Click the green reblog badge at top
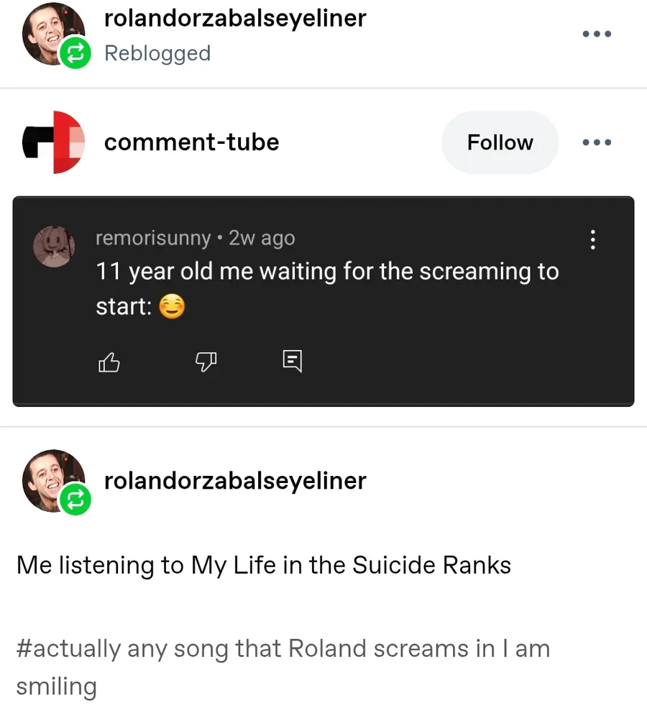This screenshot has width=647, height=721. [x=75, y=54]
